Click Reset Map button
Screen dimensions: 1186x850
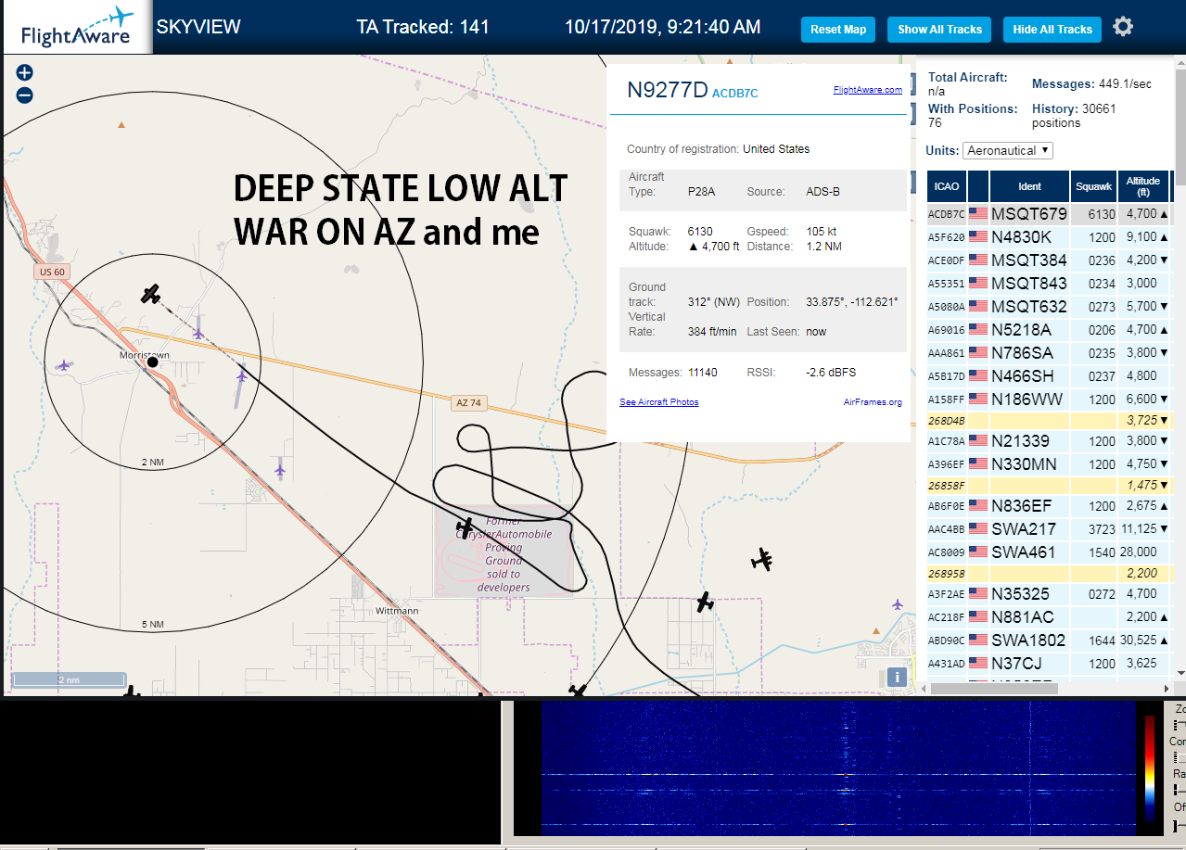838,30
